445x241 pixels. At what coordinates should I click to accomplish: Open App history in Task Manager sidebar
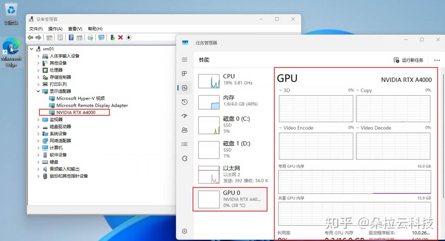(x=184, y=102)
